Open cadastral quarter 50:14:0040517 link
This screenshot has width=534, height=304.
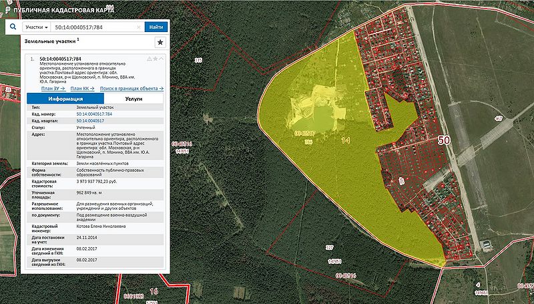(x=94, y=120)
